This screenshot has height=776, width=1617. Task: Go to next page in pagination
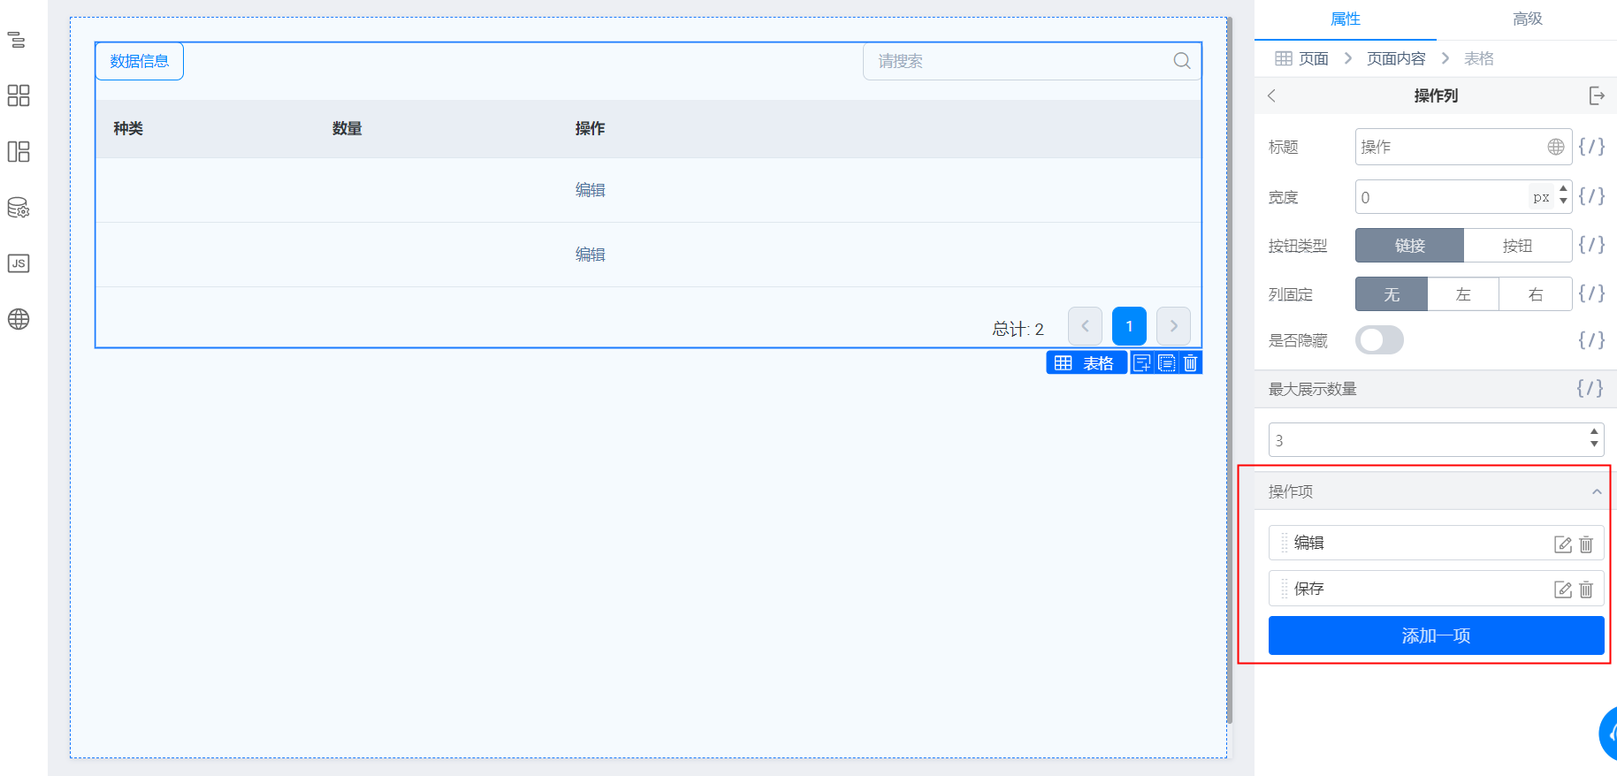pos(1173,326)
